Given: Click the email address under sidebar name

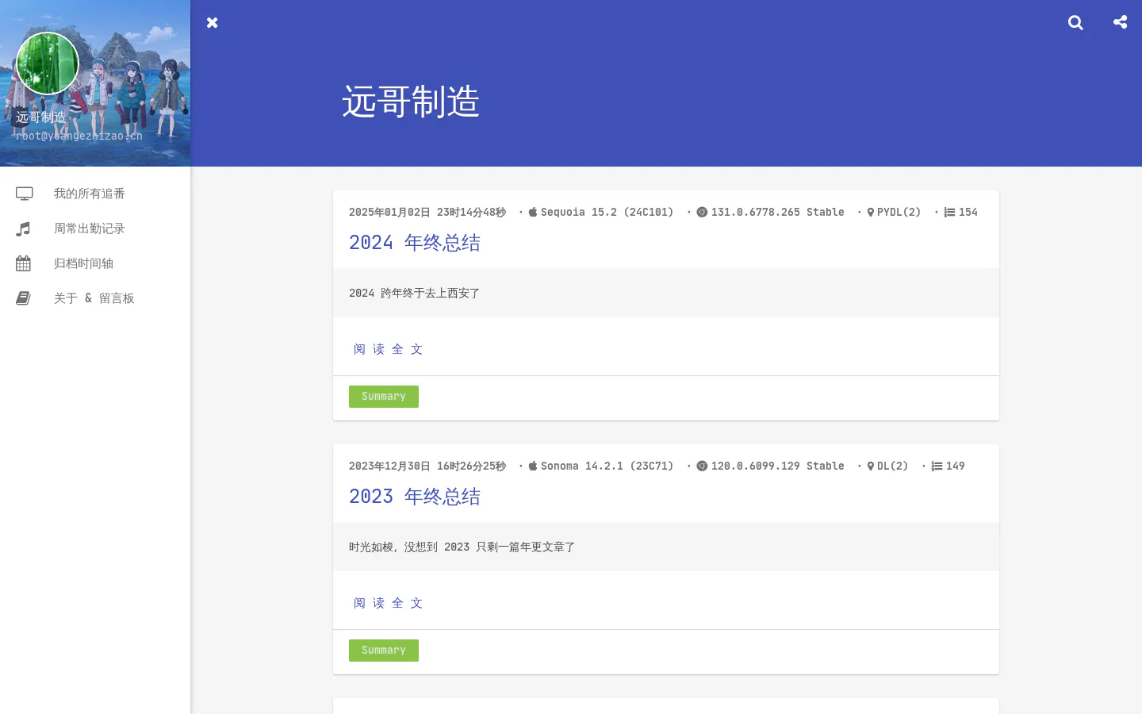Looking at the screenshot, I should 79,136.
